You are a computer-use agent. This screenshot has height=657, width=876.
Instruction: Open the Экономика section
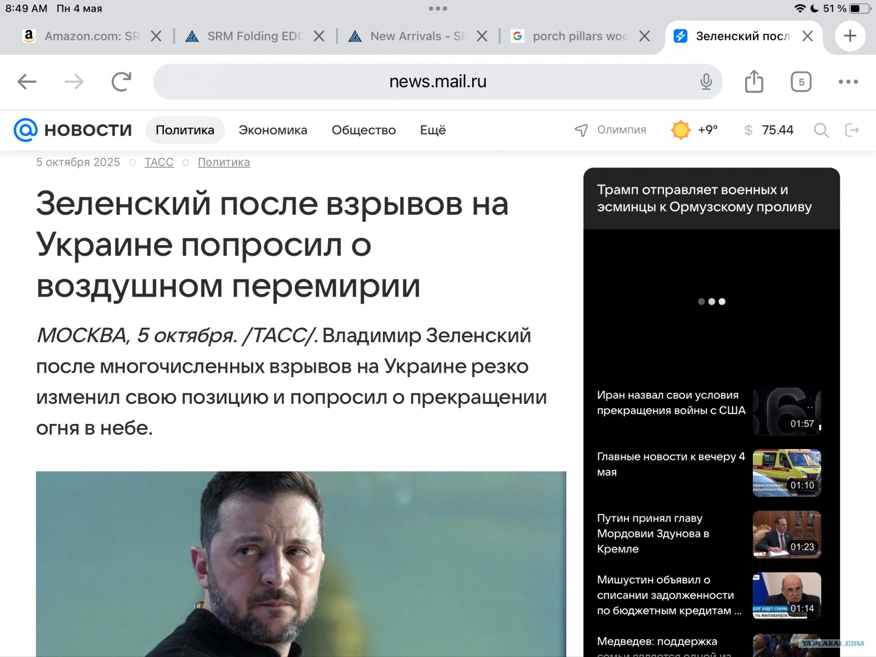273,130
